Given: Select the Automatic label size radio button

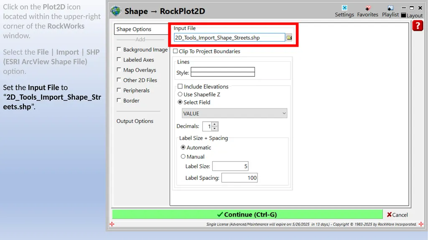Looking at the screenshot, I should coord(183,147).
